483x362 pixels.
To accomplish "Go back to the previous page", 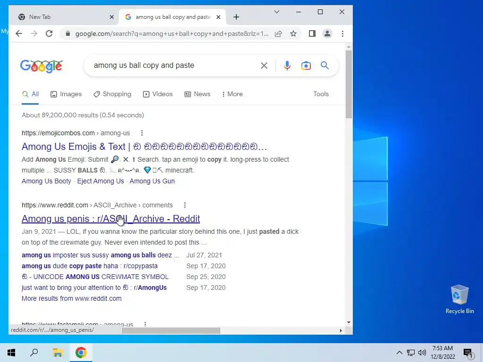I will 19,33.
